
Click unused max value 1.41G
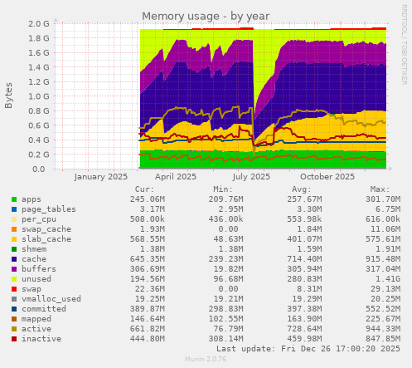click(388, 279)
